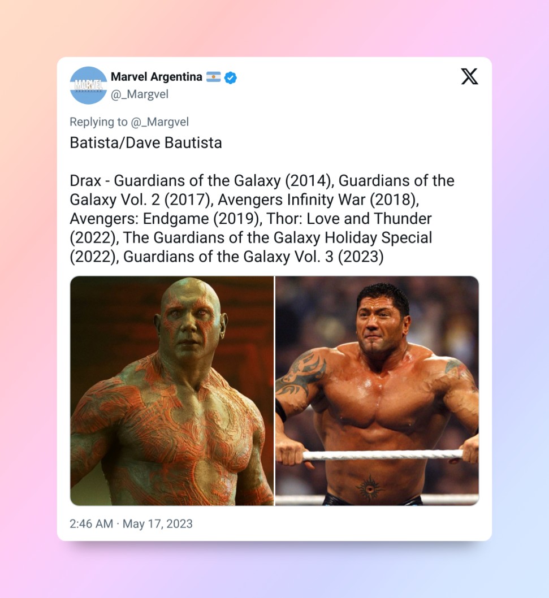Image resolution: width=549 pixels, height=598 pixels.
Task: Click the X logo on the tweet card
Action: pos(469,76)
